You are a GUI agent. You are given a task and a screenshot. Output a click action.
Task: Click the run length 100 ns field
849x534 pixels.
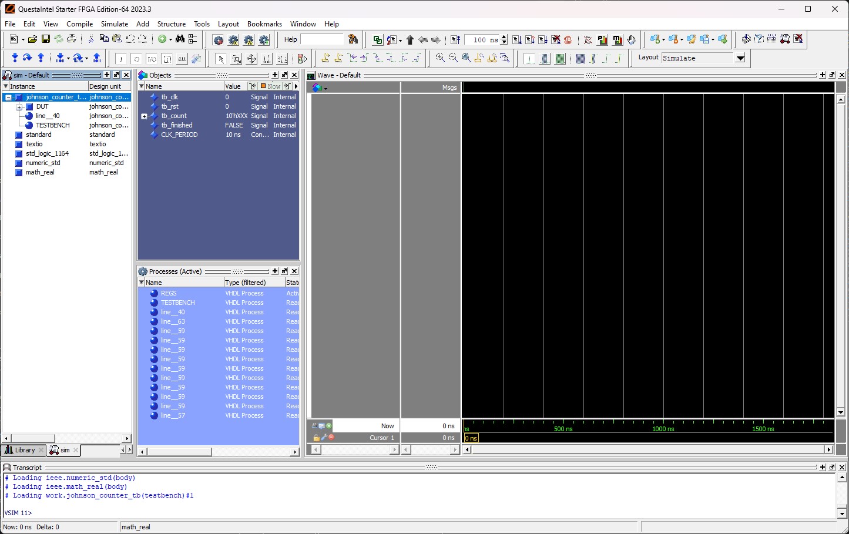pyautogui.click(x=482, y=40)
